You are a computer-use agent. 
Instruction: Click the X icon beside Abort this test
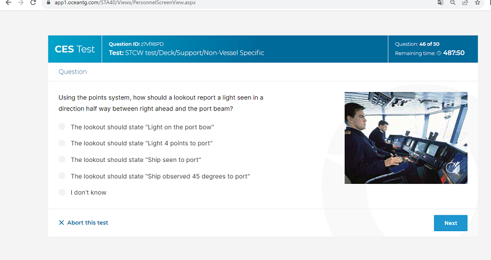pos(61,223)
